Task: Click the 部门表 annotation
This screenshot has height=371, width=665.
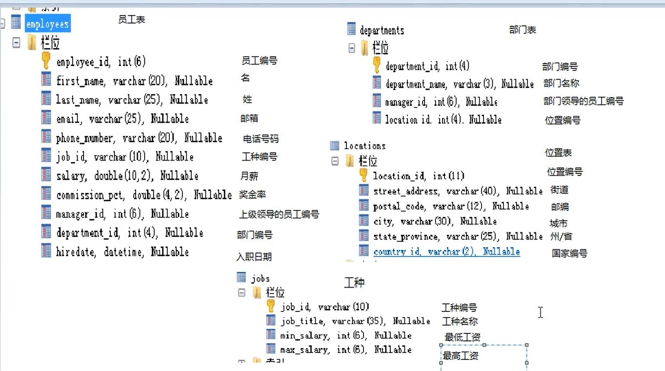Action: (x=523, y=30)
